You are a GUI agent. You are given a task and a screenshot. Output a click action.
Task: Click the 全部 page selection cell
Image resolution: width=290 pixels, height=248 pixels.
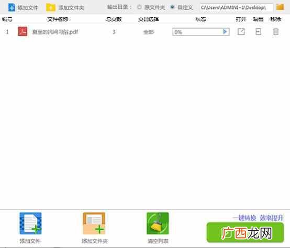click(149, 32)
